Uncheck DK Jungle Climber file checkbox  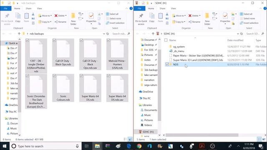(x=27, y=40)
